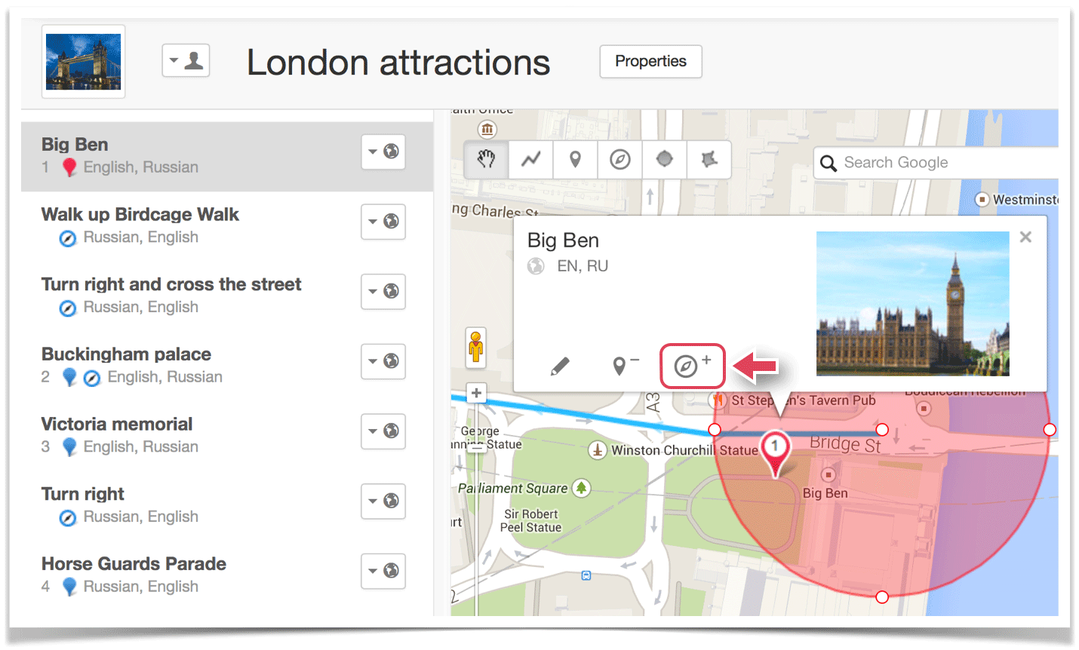Image resolution: width=1079 pixels, height=650 pixels.
Task: Select the circle trigger zone tool
Action: (x=664, y=159)
